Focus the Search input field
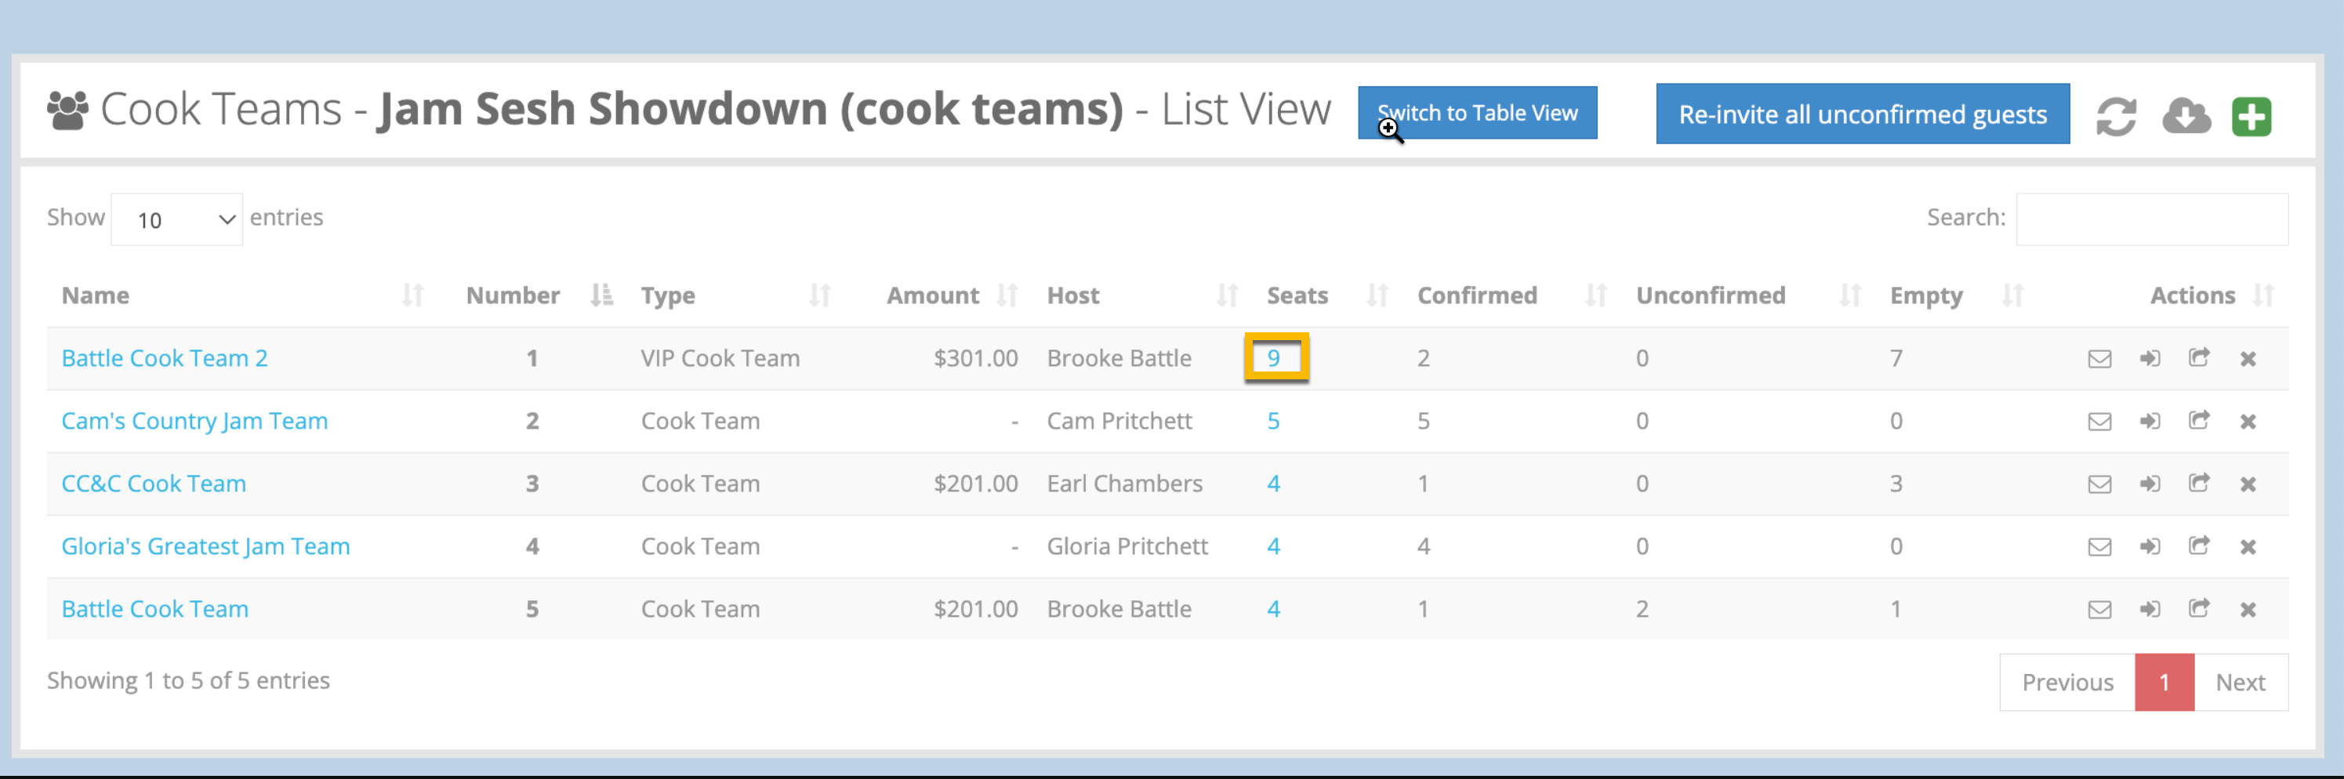 pyautogui.click(x=2152, y=219)
